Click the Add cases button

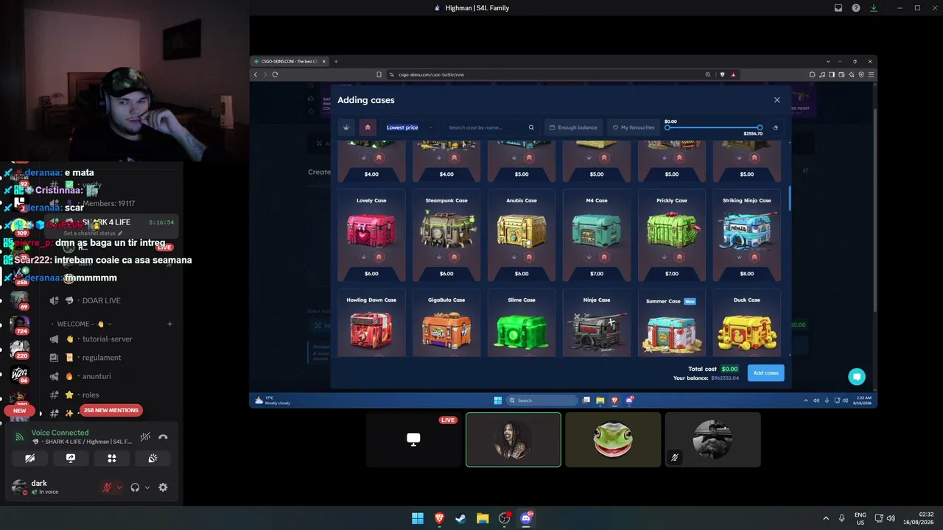coord(765,373)
